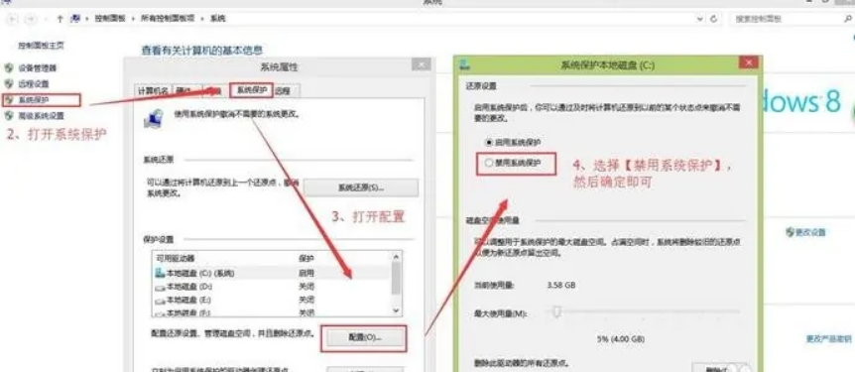This screenshot has width=855, height=372.
Task: Open 远程设置 link
Action: [34, 84]
